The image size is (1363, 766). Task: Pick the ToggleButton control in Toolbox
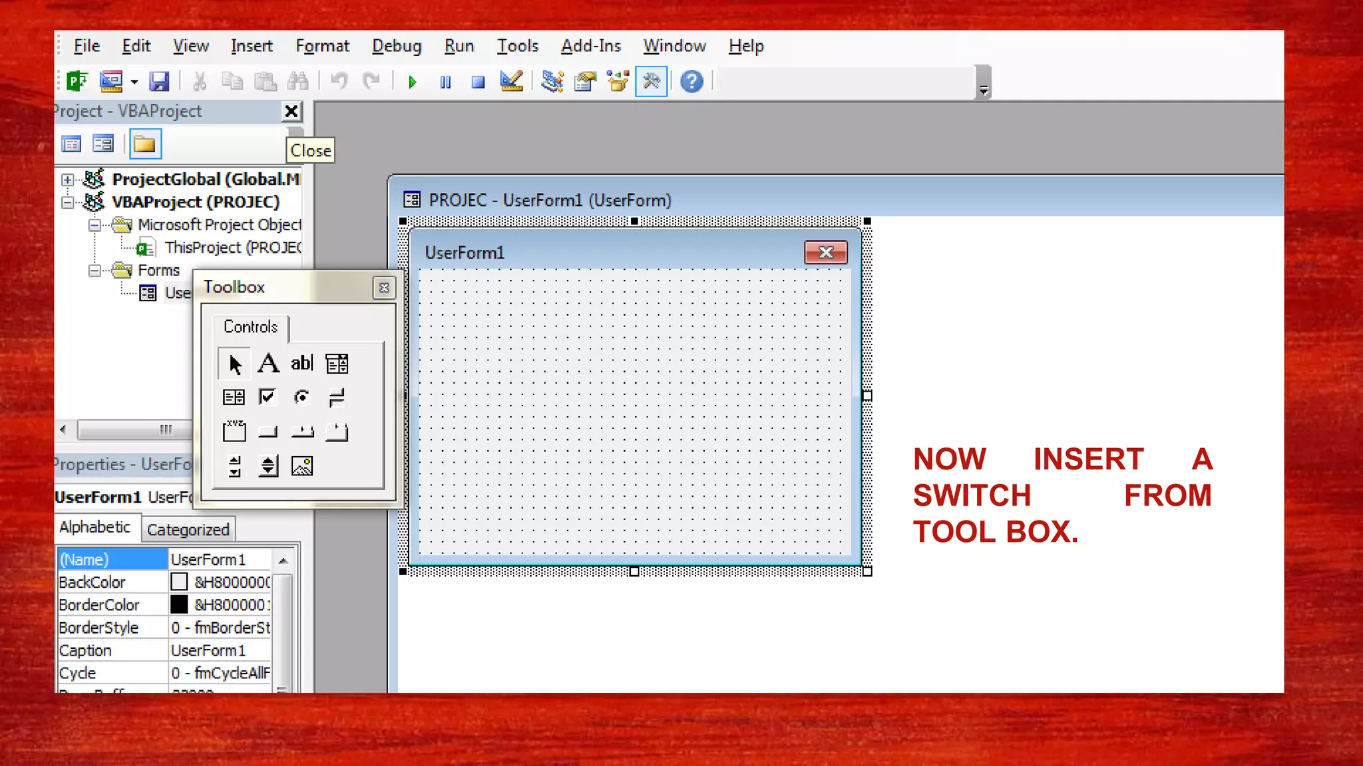(337, 398)
